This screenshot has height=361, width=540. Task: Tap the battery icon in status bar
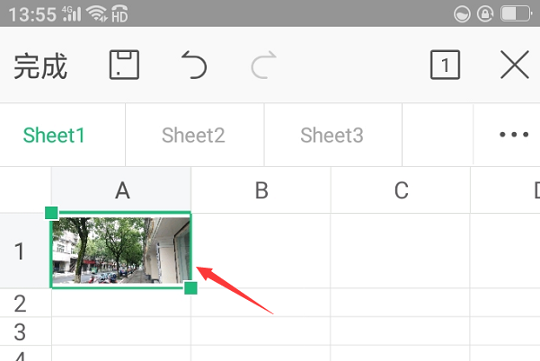pos(516,14)
